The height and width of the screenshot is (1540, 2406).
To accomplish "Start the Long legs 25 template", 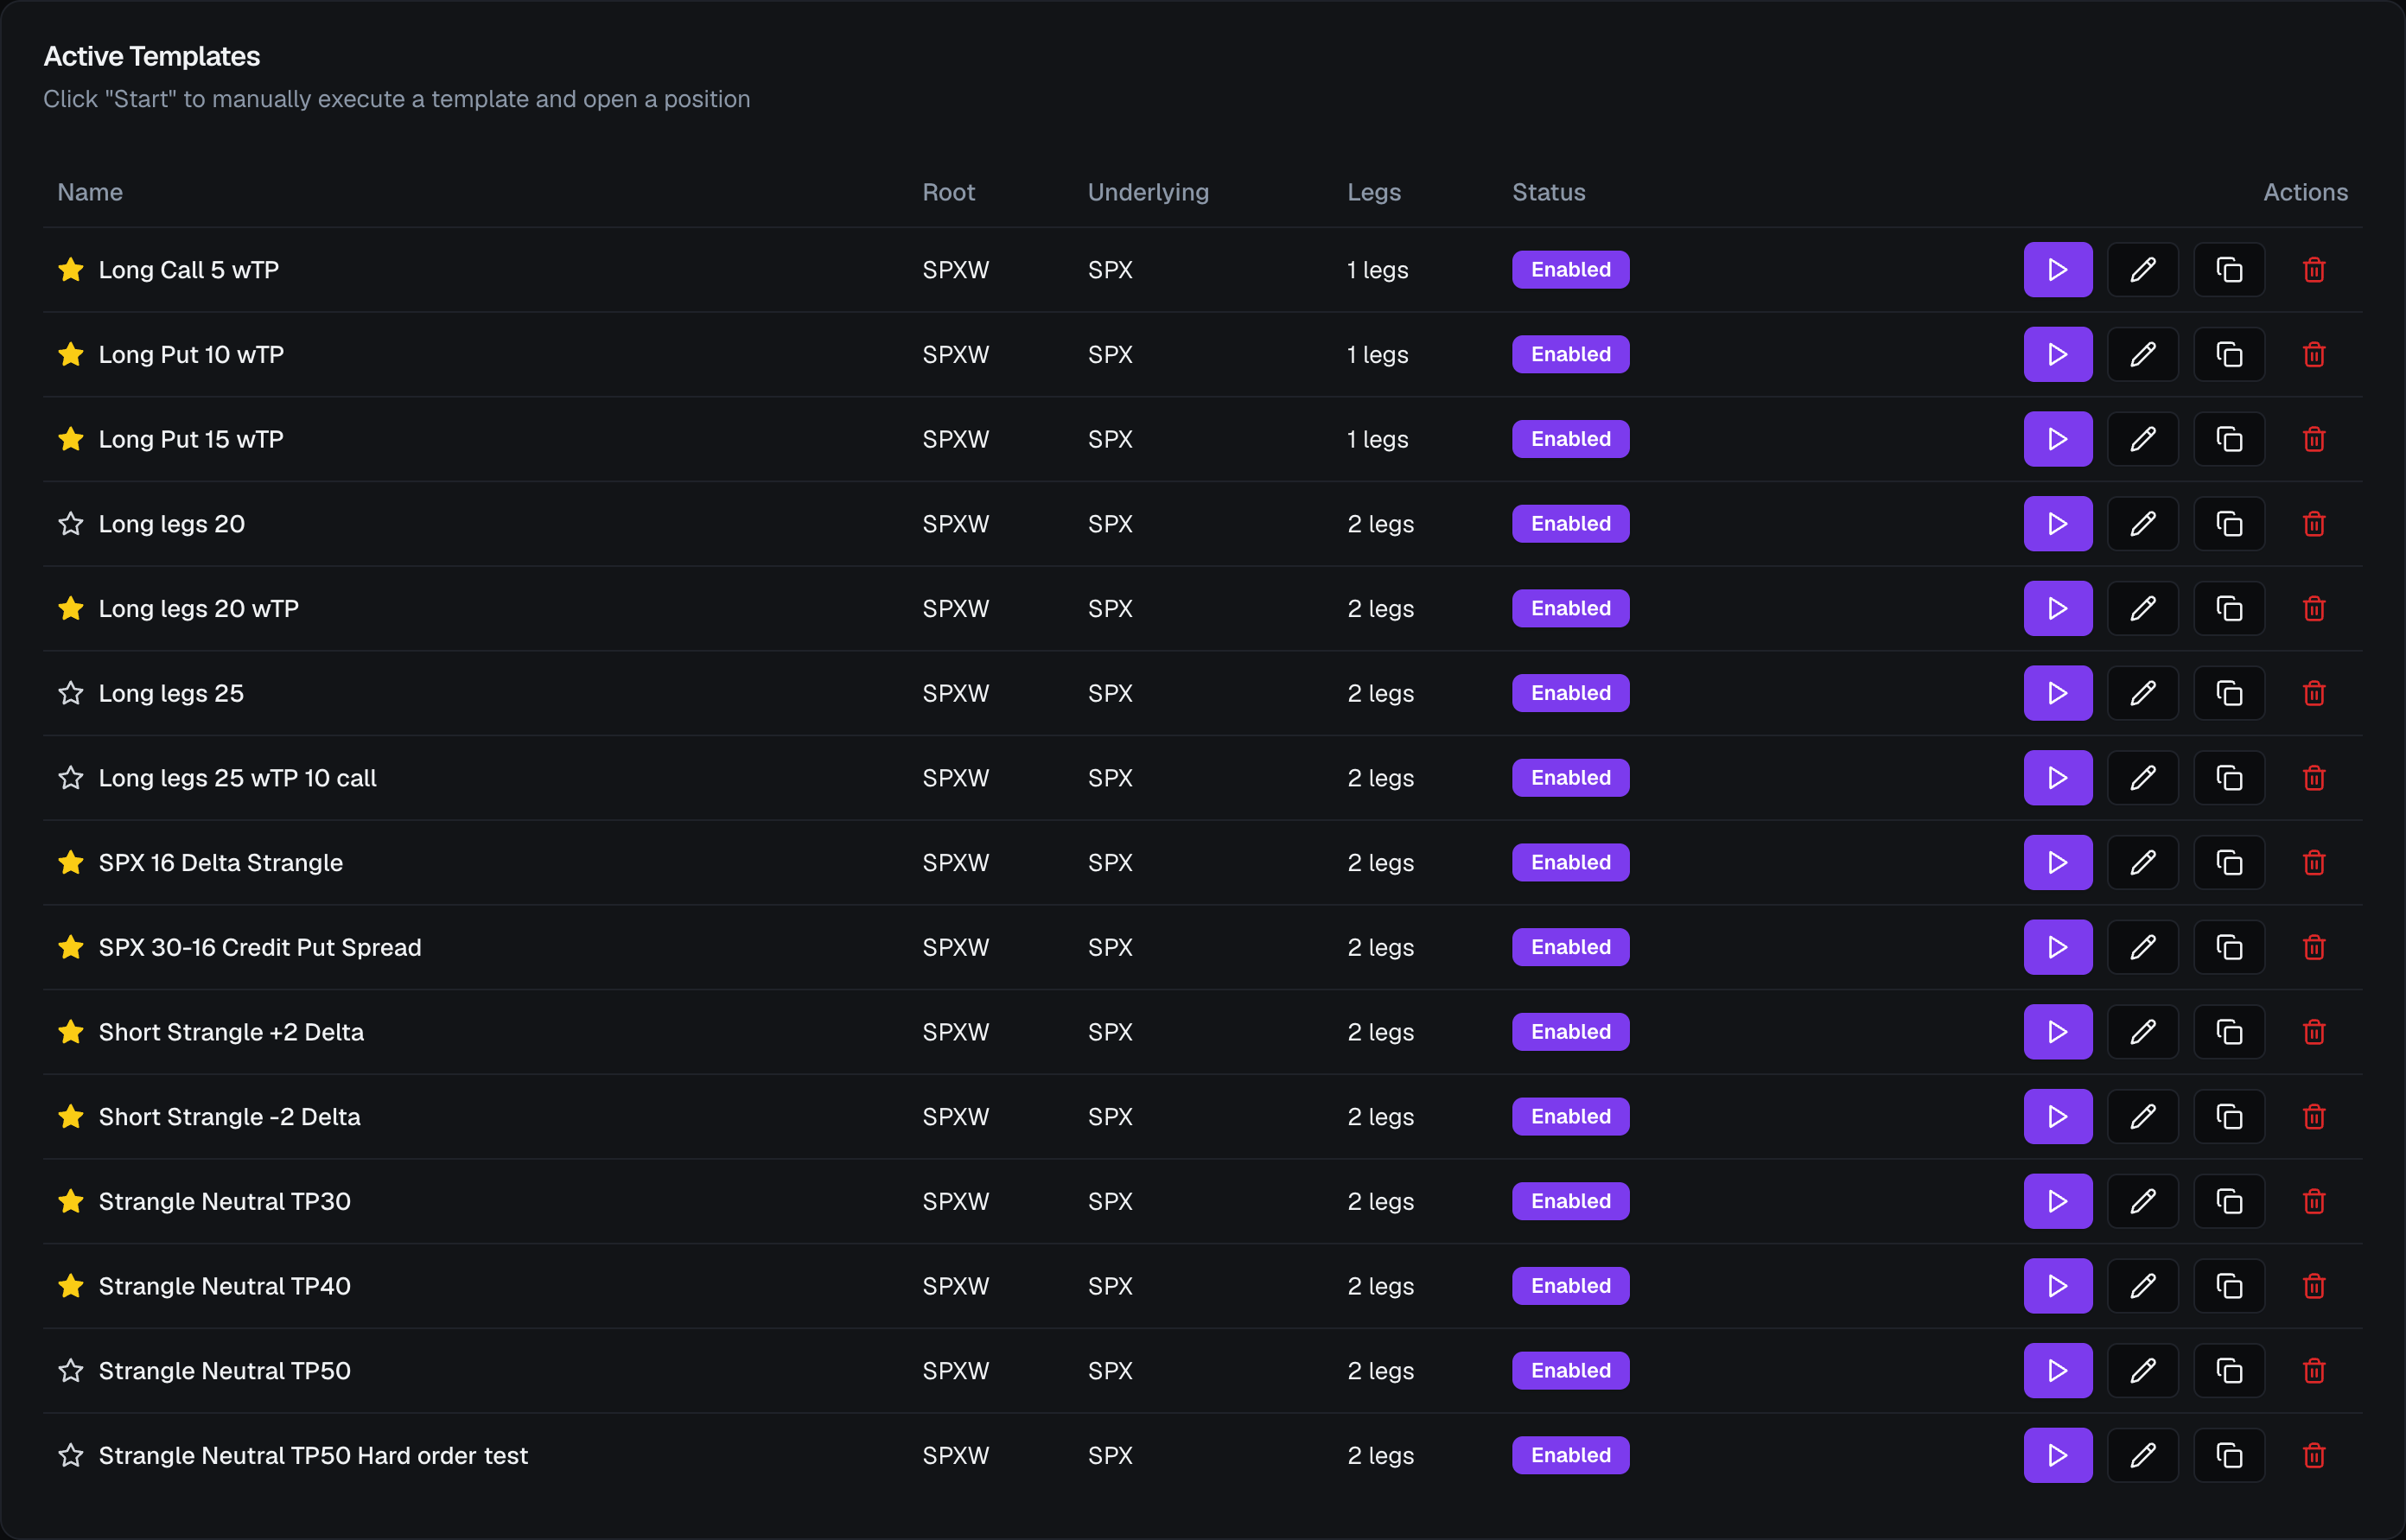I will click(x=2057, y=693).
